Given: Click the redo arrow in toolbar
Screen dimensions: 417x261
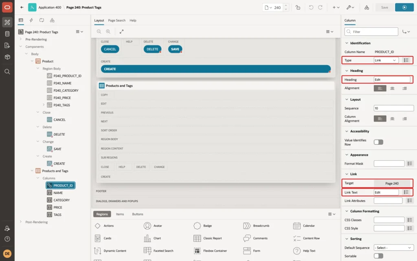Looking at the screenshot, I should [x=320, y=7].
